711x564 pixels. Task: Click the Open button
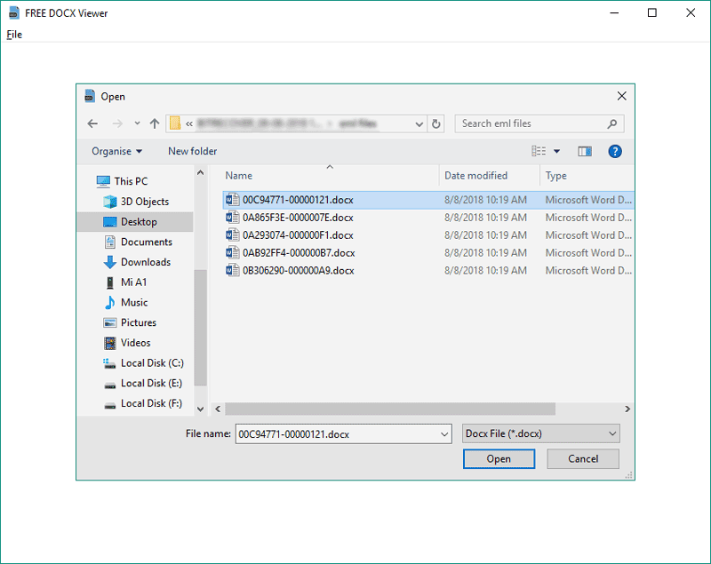point(499,459)
